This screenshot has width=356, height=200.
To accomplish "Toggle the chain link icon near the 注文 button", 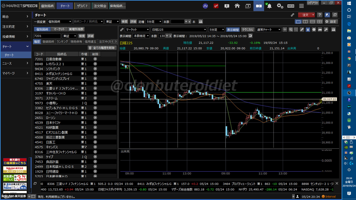I will coord(292,15).
